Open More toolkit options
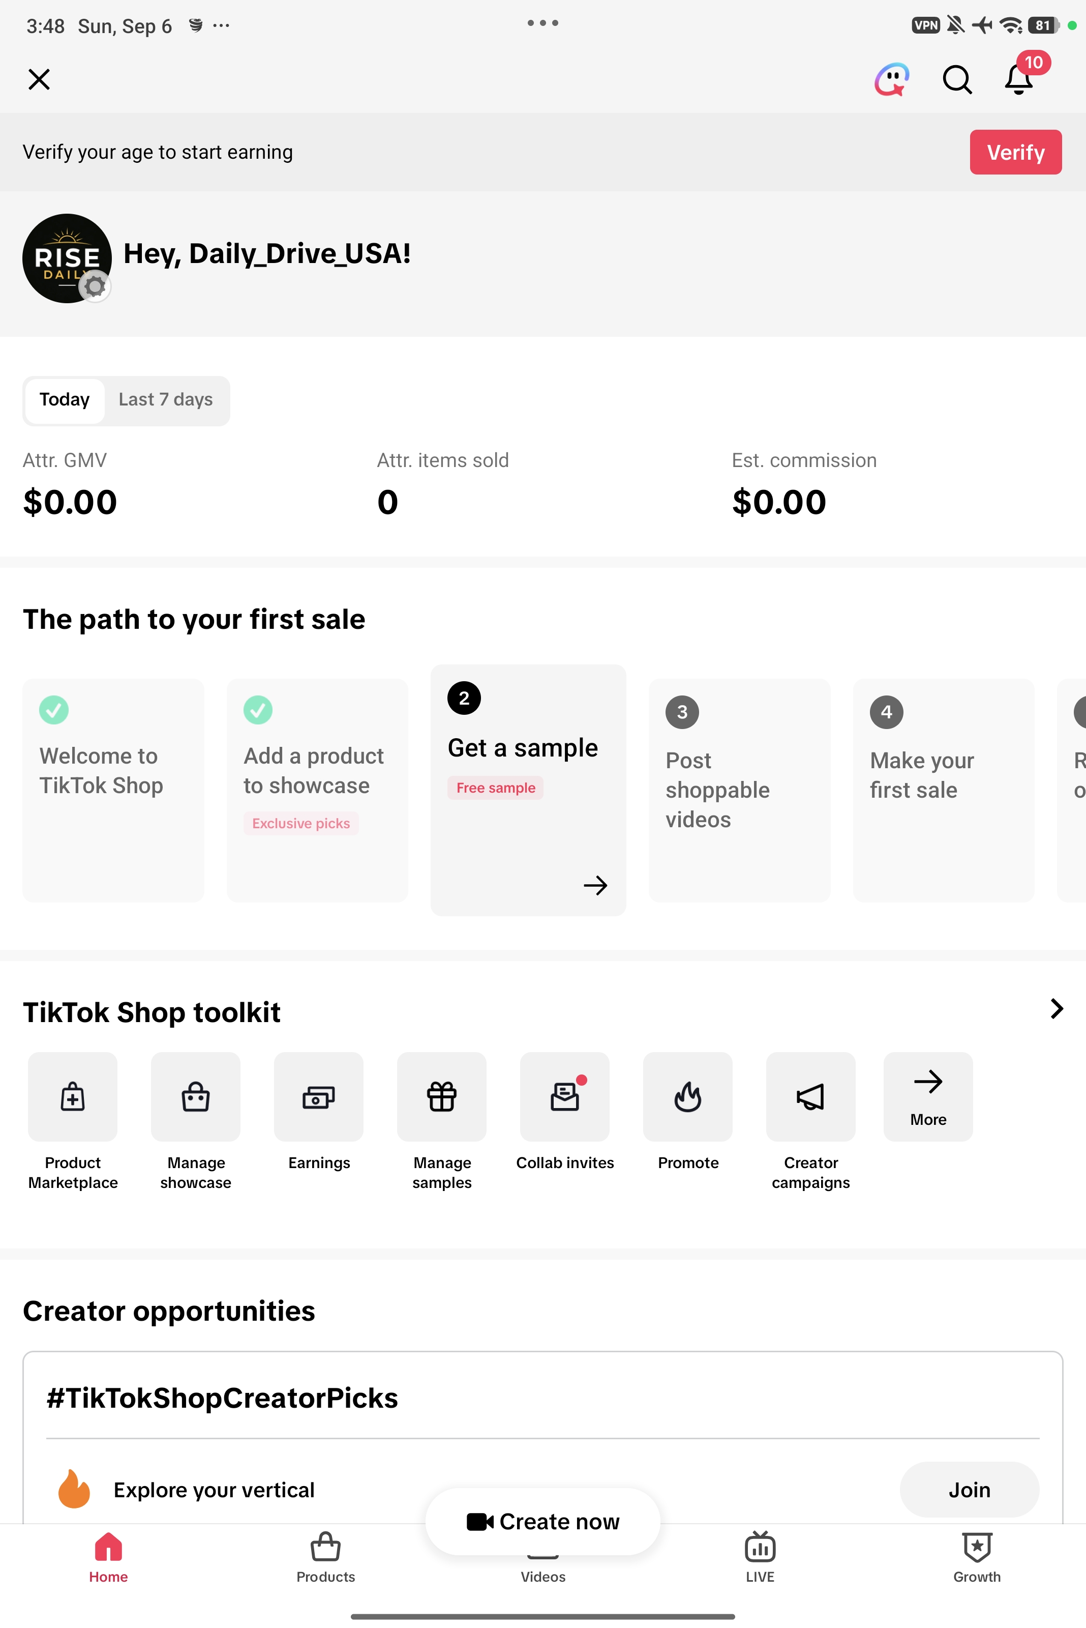Image resolution: width=1086 pixels, height=1628 pixels. coord(928,1096)
